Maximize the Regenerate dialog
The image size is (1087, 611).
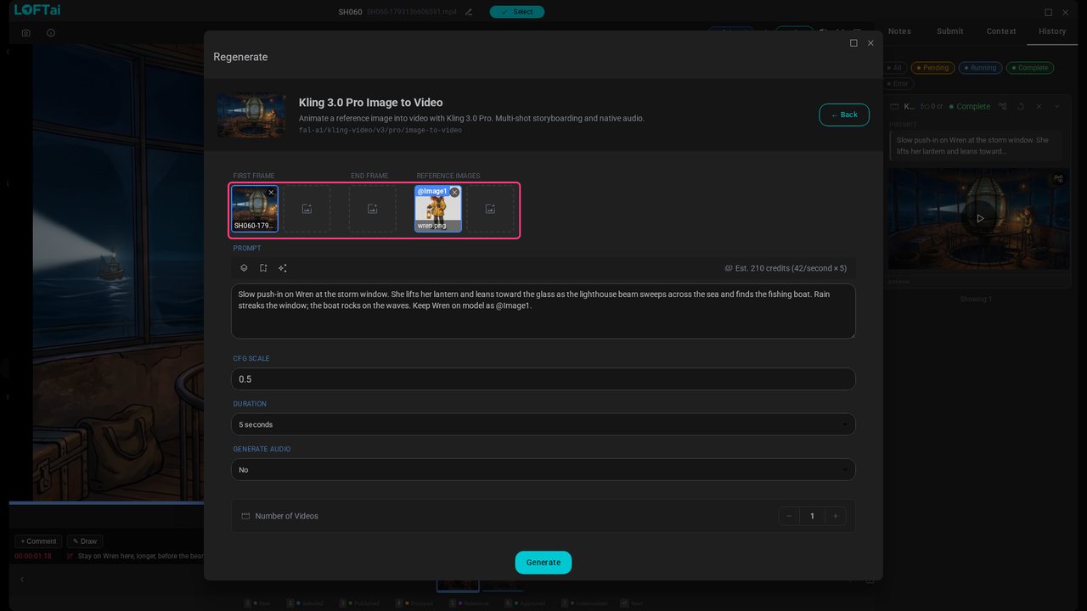point(853,43)
